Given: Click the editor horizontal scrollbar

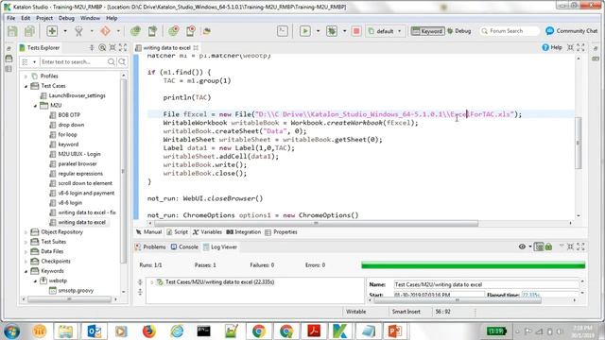Looking at the screenshot, I should click(316, 223).
